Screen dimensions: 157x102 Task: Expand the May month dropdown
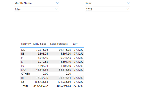point(57,9)
